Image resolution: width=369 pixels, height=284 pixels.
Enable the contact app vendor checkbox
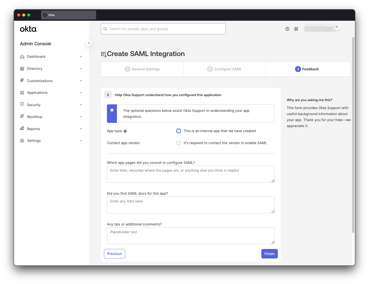pos(179,143)
